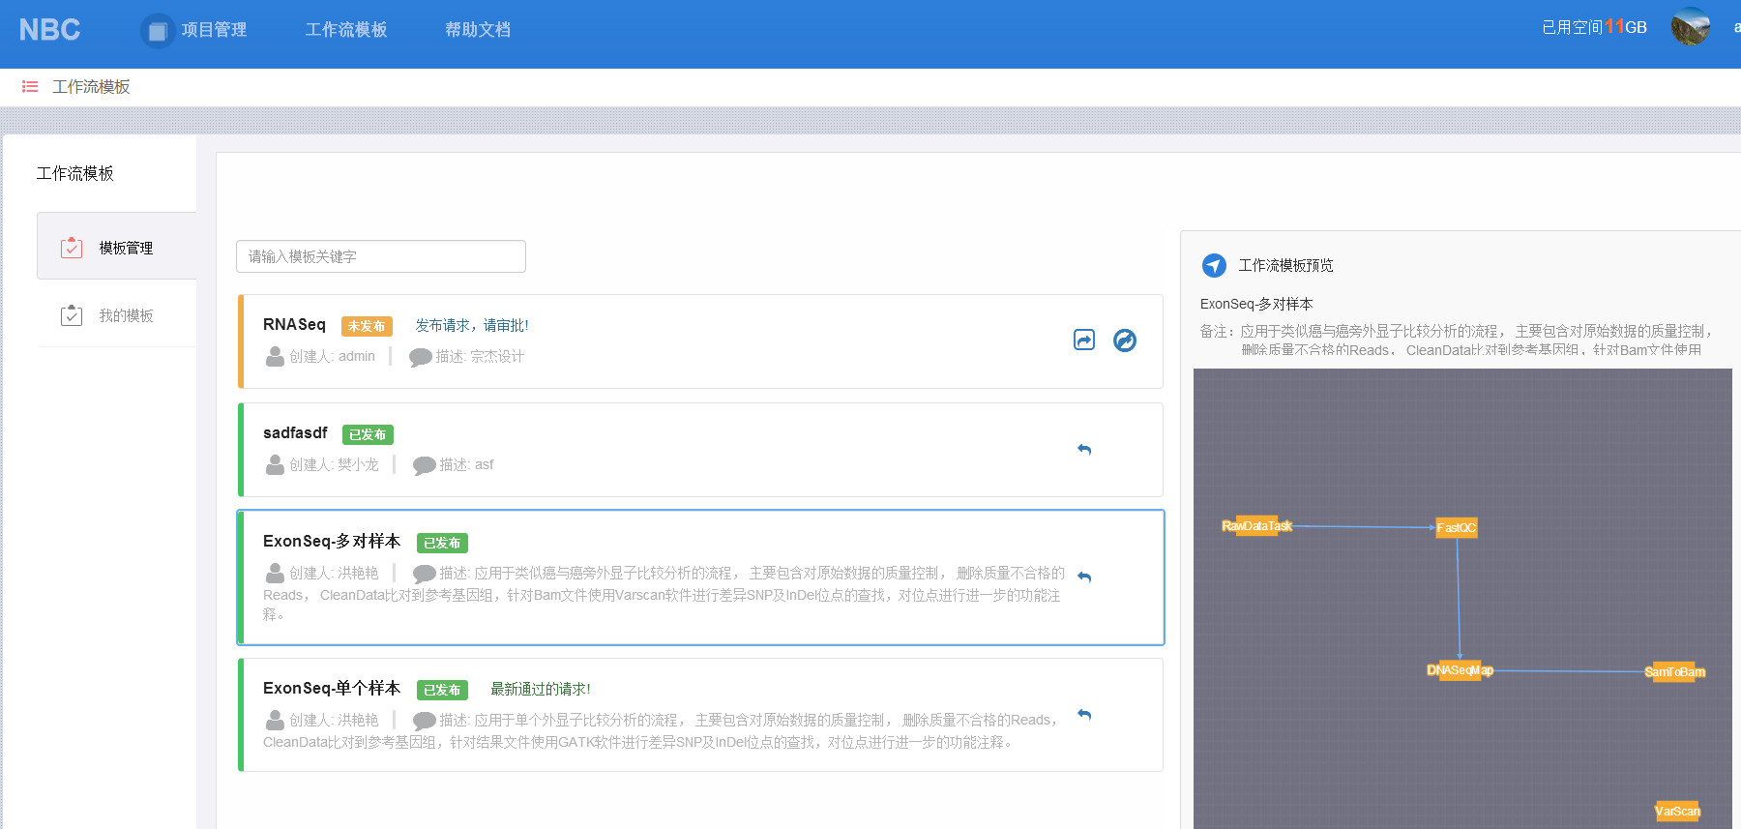Select the FastQC node in preview
This screenshot has height=829, width=1741.
pos(1456,527)
